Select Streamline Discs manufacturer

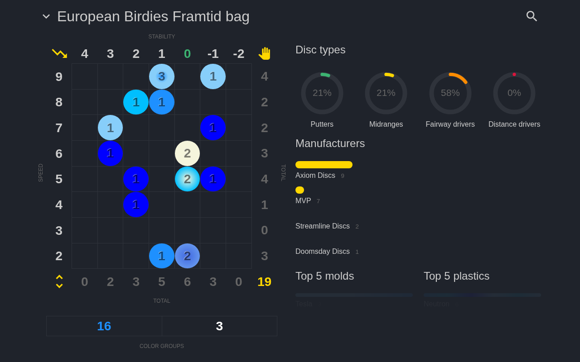(323, 226)
